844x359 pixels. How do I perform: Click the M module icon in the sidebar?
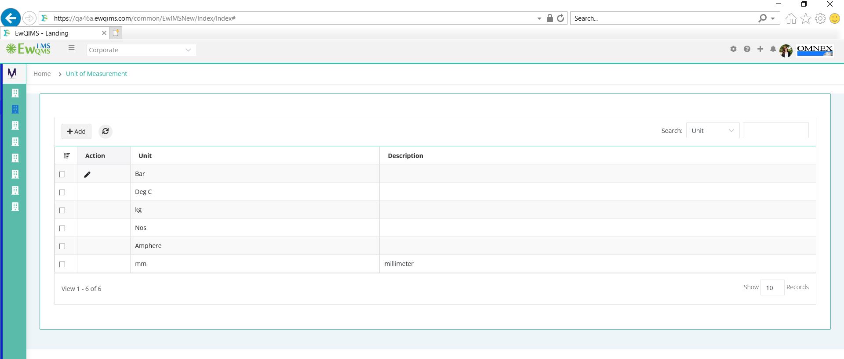[x=12, y=73]
